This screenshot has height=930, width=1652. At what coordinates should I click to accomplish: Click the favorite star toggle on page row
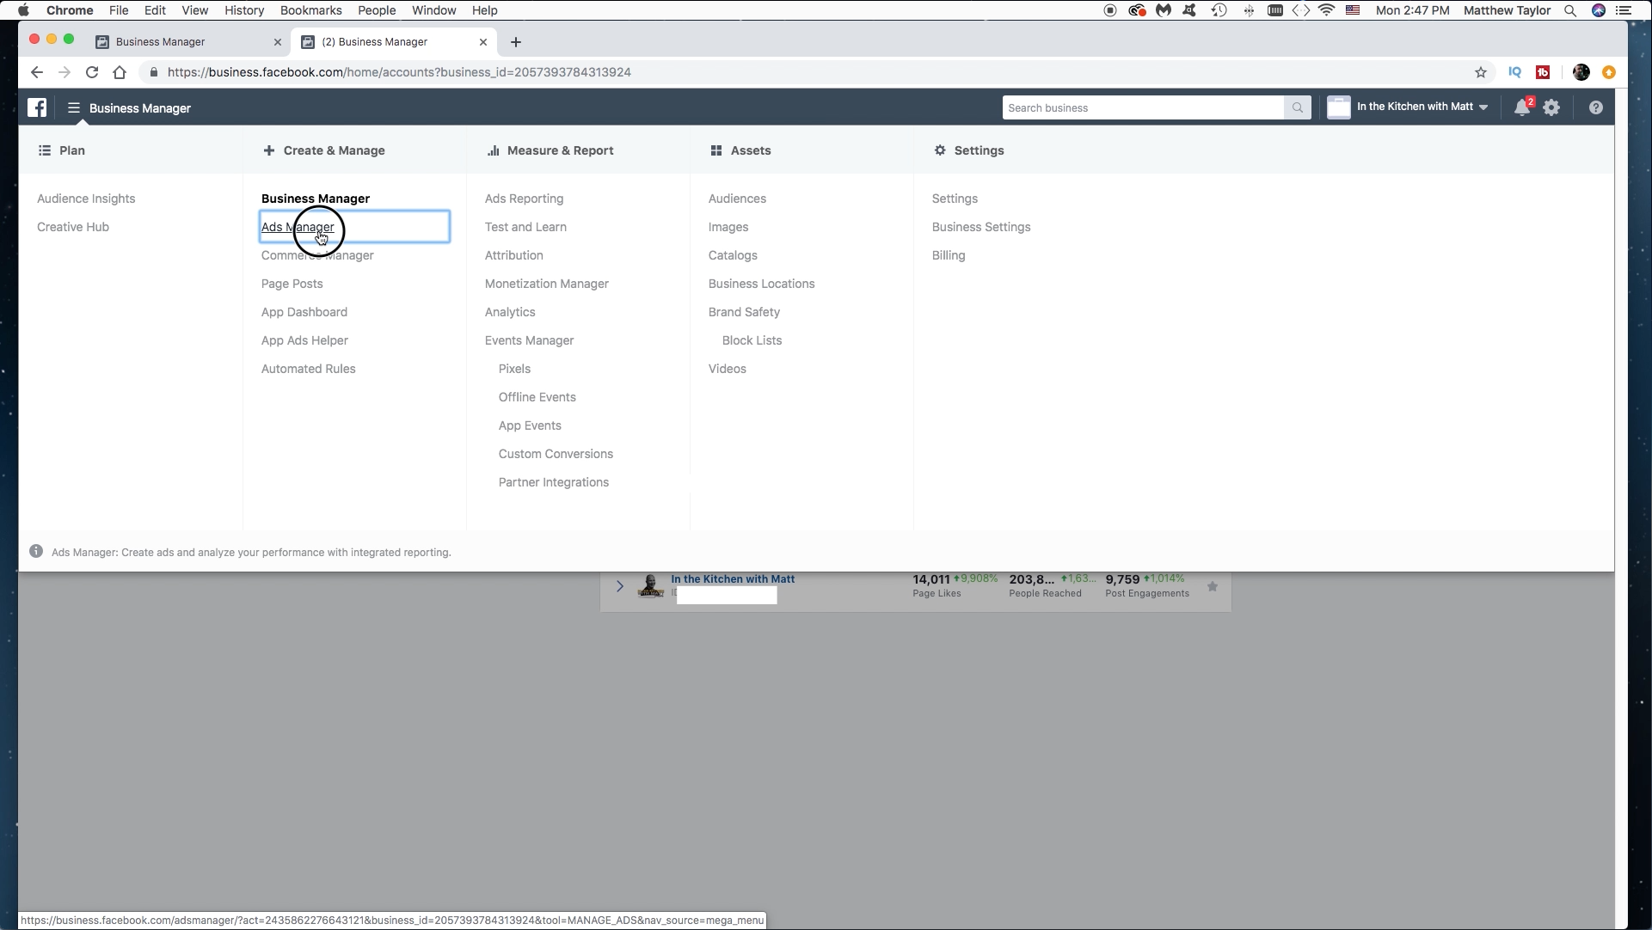pos(1213,586)
